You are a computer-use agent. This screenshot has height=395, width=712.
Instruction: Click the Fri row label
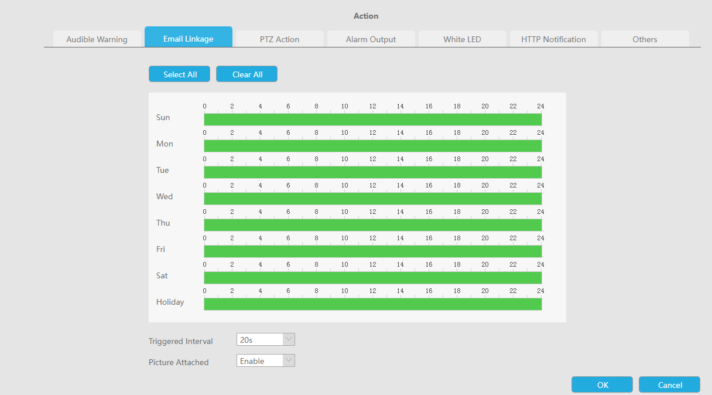(161, 249)
